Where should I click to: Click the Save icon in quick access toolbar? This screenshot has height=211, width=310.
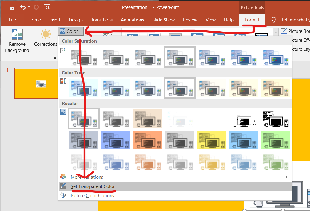(12, 7)
